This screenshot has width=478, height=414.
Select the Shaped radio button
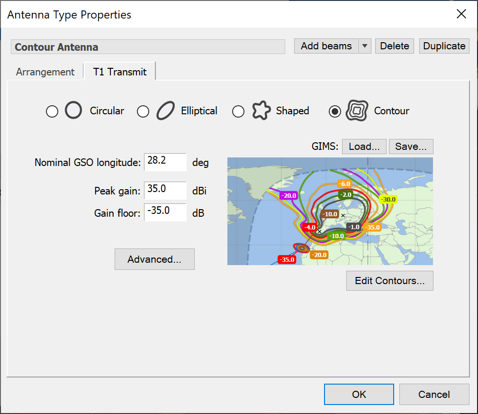[238, 111]
